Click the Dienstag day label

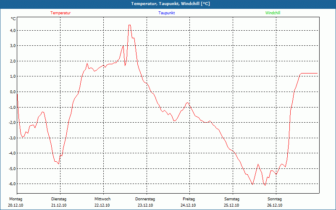point(59,199)
